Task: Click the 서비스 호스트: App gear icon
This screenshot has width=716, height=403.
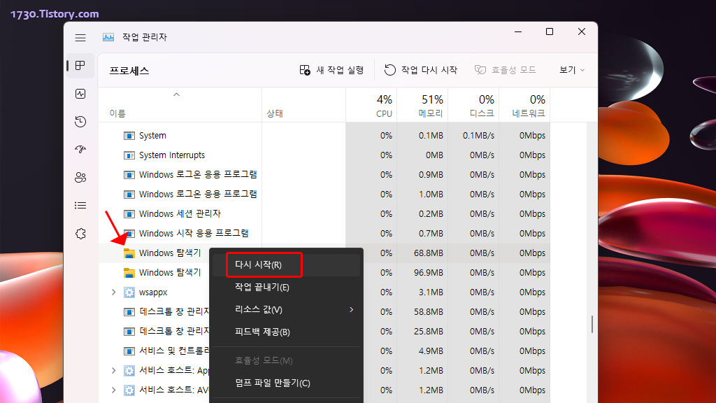Action: pyautogui.click(x=129, y=371)
